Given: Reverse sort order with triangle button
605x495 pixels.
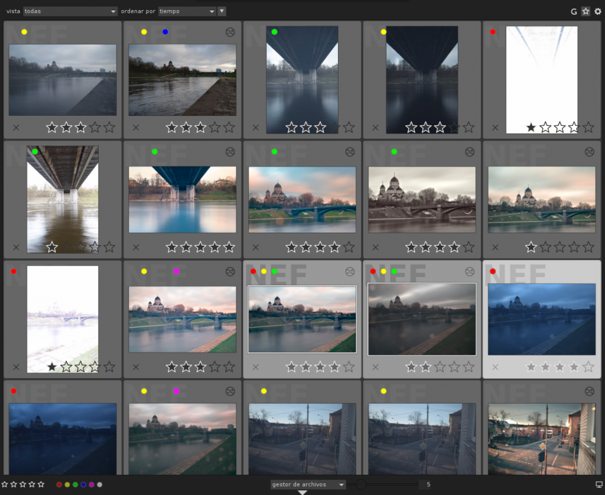Looking at the screenshot, I should [222, 11].
